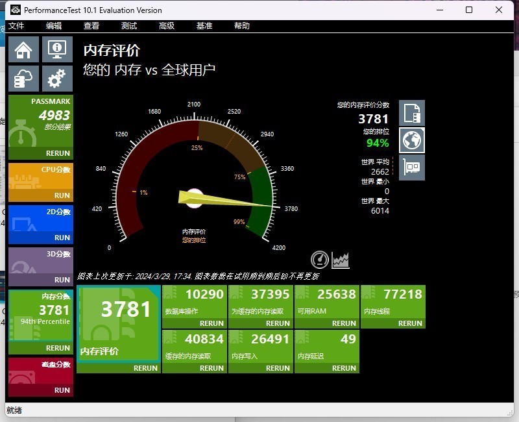Show memory hardware details
This screenshot has height=422, width=519.
pos(411,168)
